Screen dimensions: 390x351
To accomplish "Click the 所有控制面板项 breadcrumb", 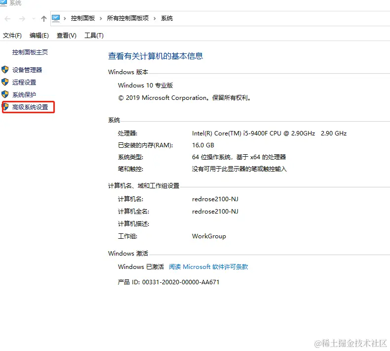I will [x=128, y=18].
